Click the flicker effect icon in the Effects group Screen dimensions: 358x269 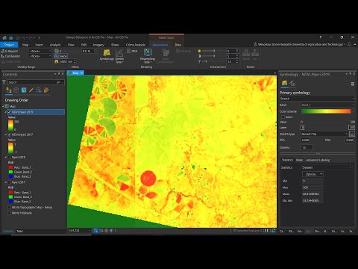tap(57, 61)
